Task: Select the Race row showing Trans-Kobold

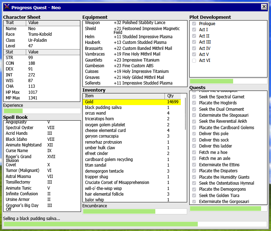Action: tap(42, 34)
